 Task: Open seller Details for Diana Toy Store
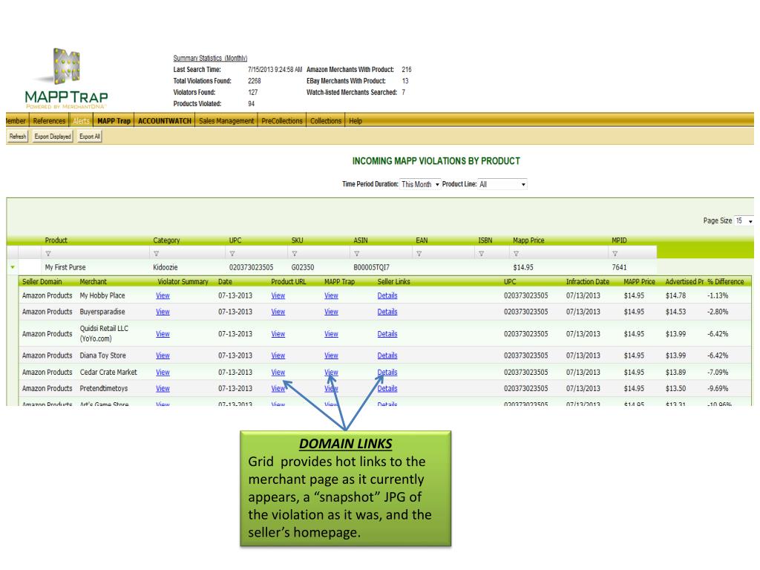click(387, 356)
